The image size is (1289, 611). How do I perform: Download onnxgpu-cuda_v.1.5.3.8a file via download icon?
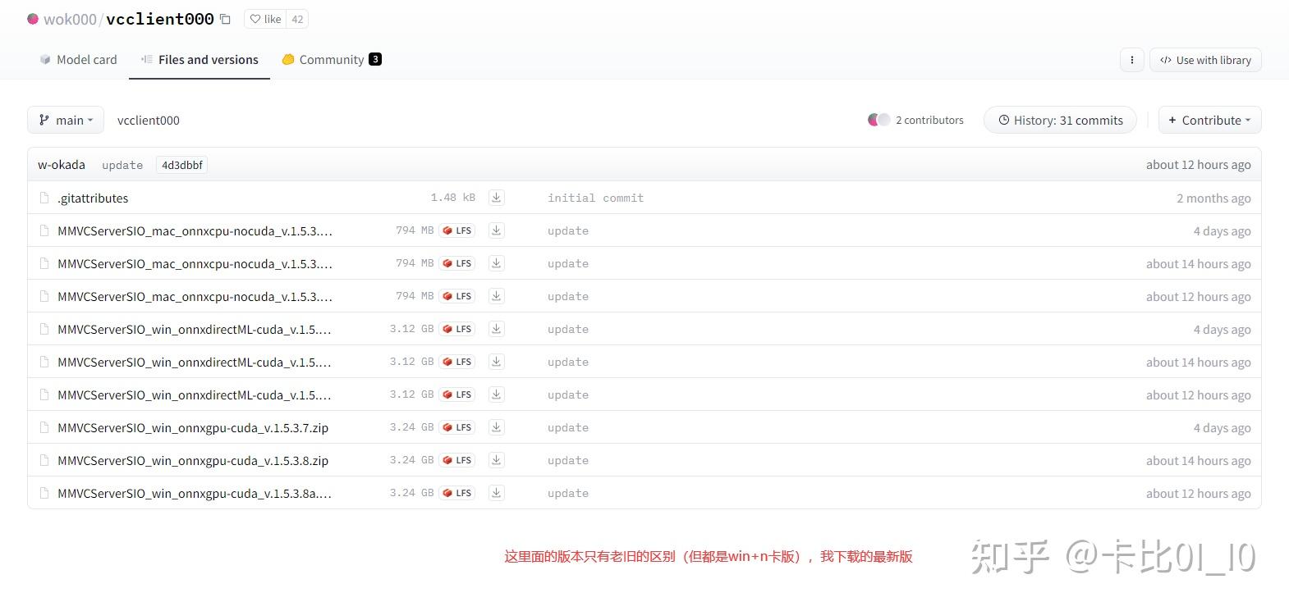pos(496,493)
